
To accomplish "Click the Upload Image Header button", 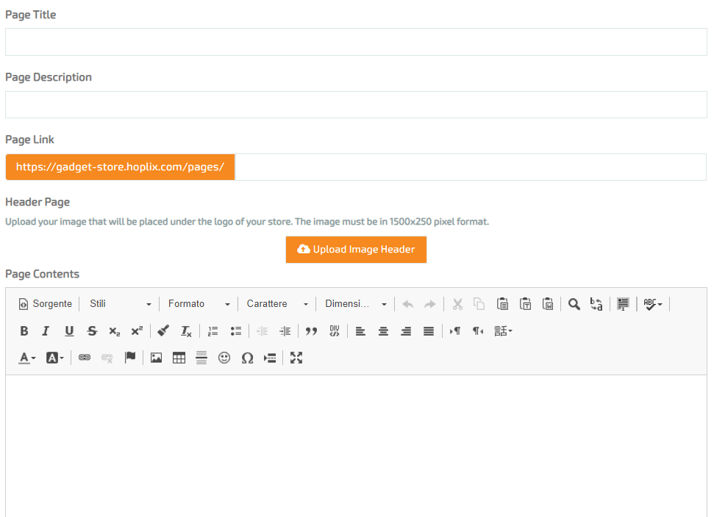I will [x=356, y=250].
